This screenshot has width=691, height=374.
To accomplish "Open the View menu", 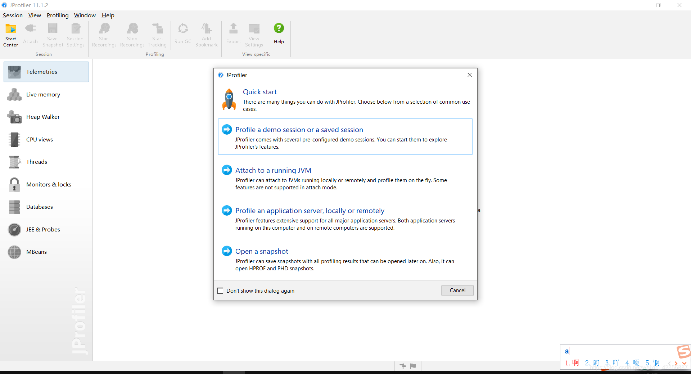I will coord(35,15).
